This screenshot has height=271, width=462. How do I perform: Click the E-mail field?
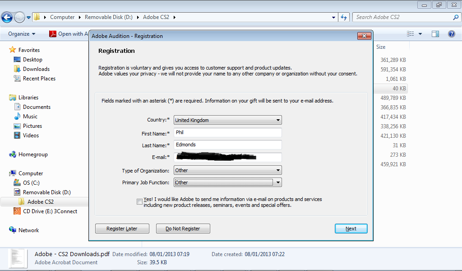click(x=228, y=157)
